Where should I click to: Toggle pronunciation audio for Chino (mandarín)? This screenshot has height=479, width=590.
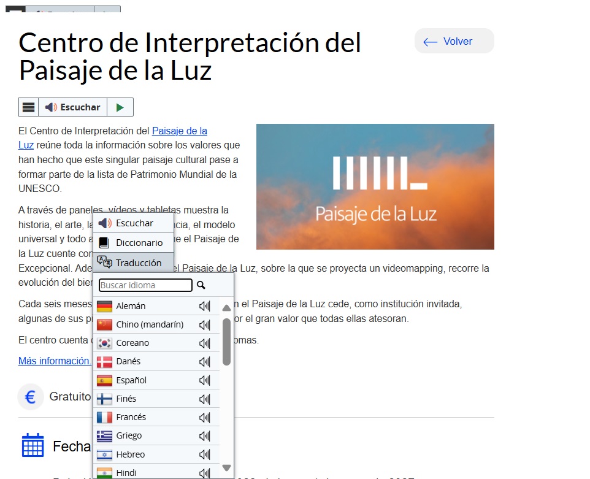(204, 324)
